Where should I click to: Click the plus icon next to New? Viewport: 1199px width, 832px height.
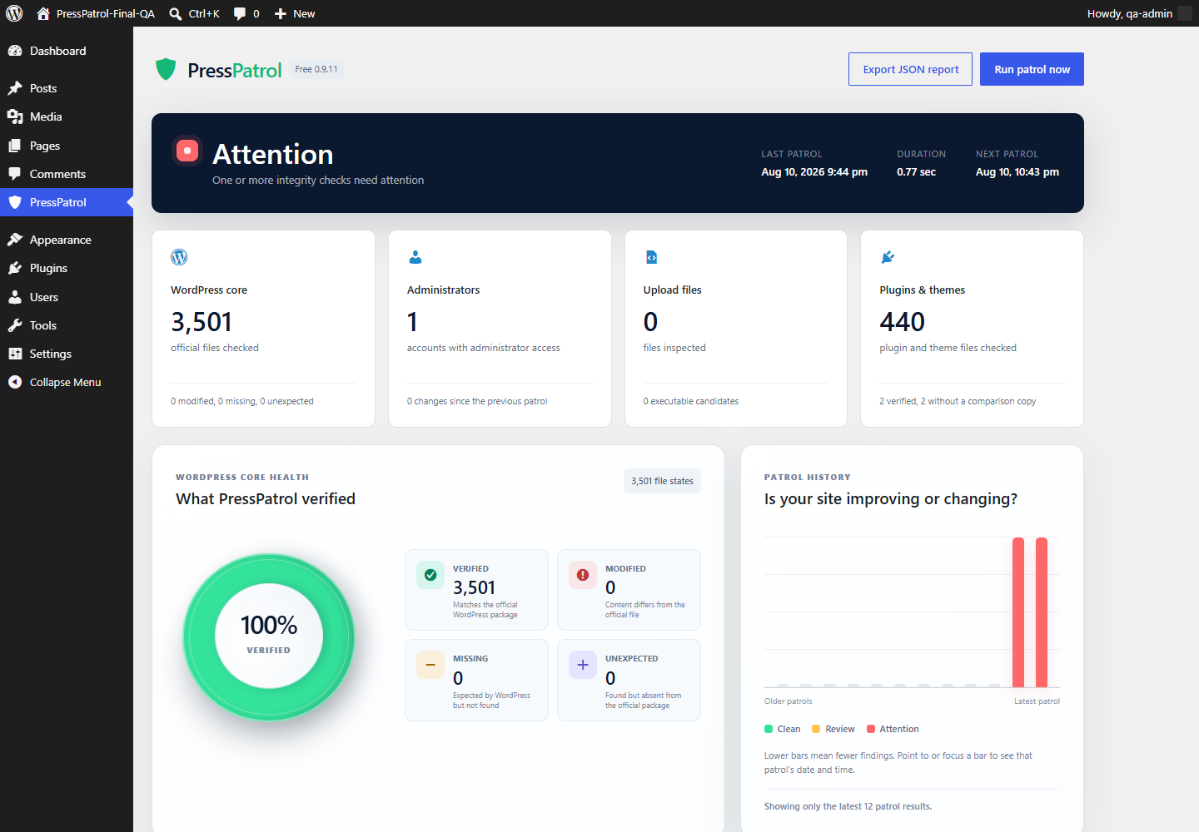point(281,14)
